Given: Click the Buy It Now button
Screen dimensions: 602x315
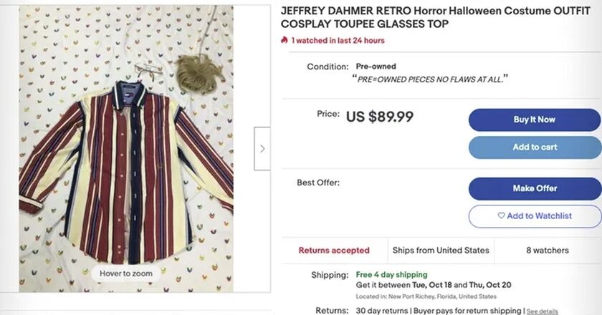Looking at the screenshot, I should (535, 120).
